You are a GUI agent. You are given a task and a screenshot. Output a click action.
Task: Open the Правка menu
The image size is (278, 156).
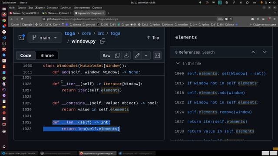point(22,8)
